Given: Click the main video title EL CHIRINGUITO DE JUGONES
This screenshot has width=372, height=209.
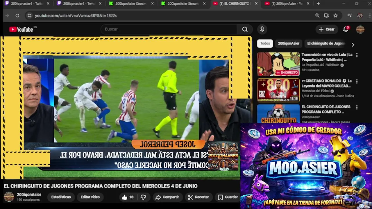Looking at the screenshot, I should pyautogui.click(x=101, y=186).
